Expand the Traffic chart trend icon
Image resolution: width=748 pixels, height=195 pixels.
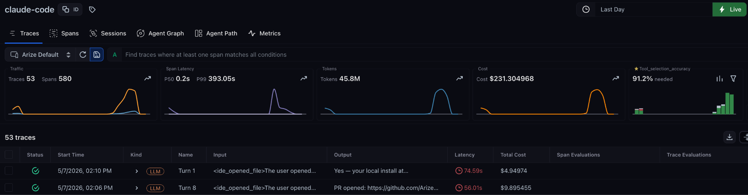point(148,78)
